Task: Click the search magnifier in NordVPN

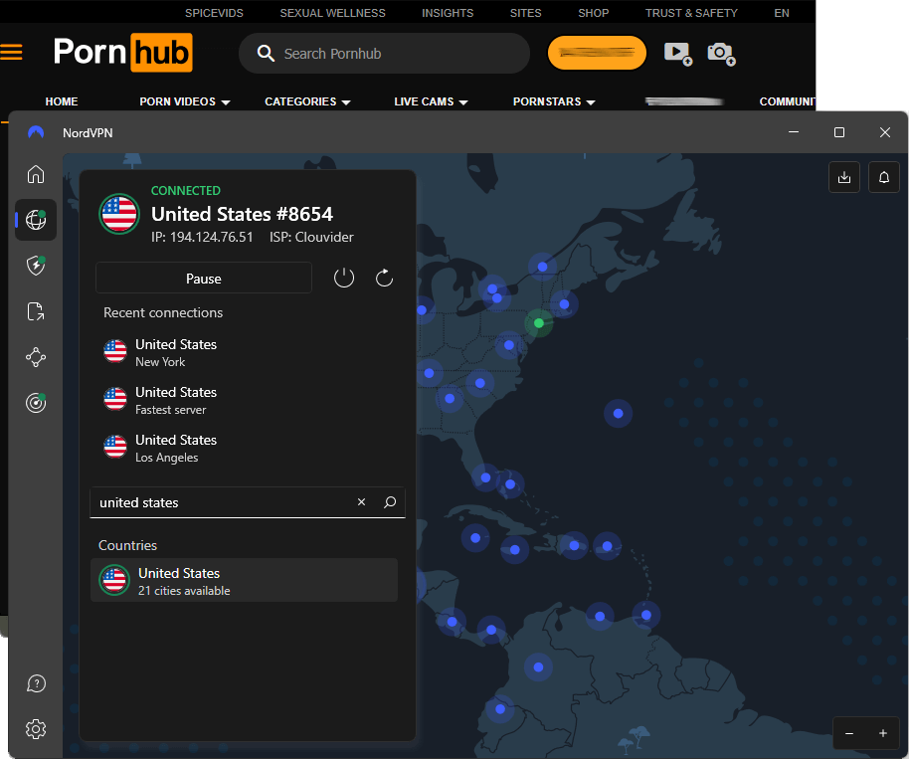Action: 390,502
